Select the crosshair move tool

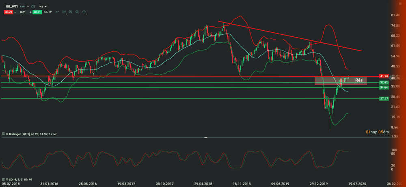pyautogui.click(x=84, y=12)
